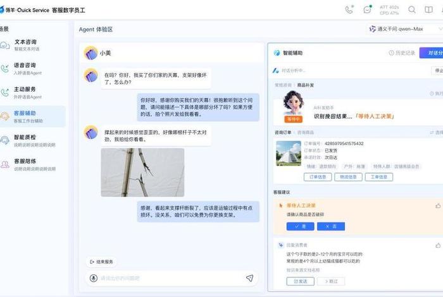Click the agent reply 感谢，看起来支撑杆断裂了 bubble
443x297 pixels.
(x=198, y=212)
